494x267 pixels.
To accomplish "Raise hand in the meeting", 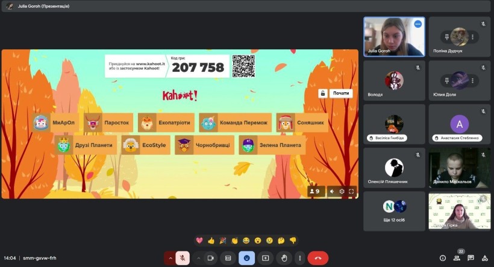I will [x=284, y=258].
